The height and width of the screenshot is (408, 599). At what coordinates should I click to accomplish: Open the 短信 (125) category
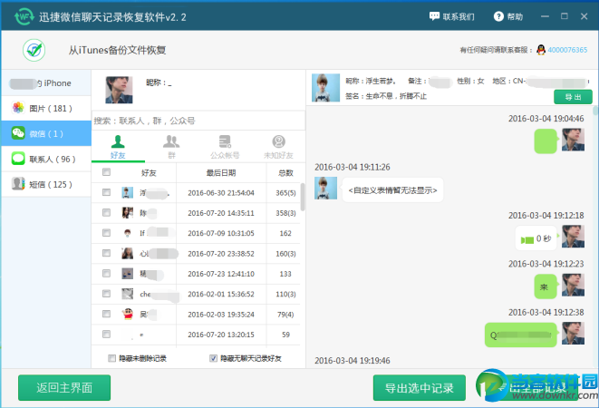(46, 184)
